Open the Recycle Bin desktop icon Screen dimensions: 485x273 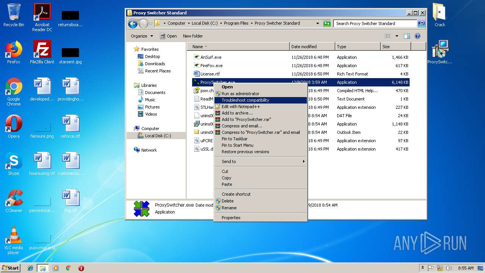point(14,15)
